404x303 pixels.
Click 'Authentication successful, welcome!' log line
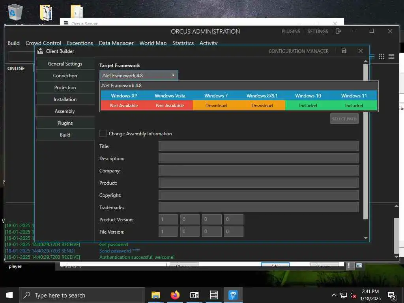coord(137,257)
